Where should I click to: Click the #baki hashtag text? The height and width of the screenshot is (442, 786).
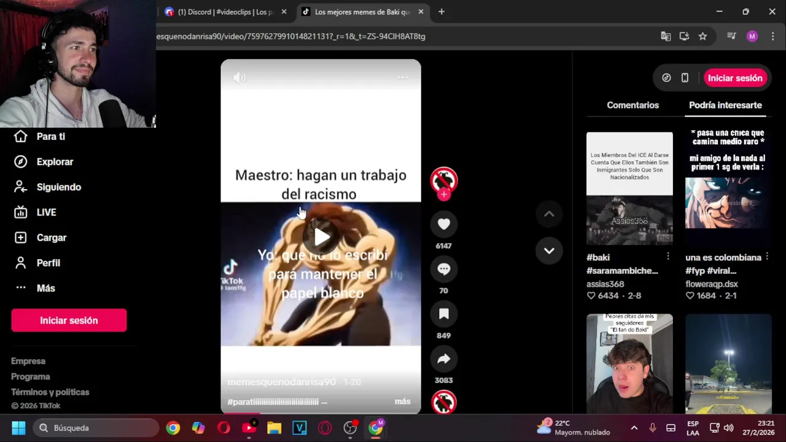tap(598, 257)
